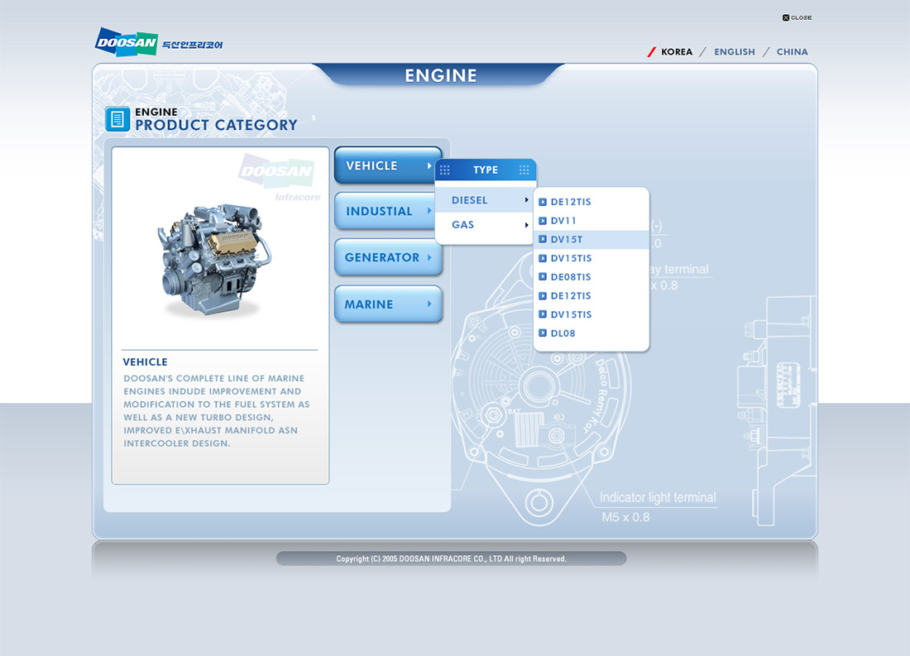Expand the DIESEL submenu arrow
Image resolution: width=910 pixels, height=656 pixels.
(x=526, y=199)
